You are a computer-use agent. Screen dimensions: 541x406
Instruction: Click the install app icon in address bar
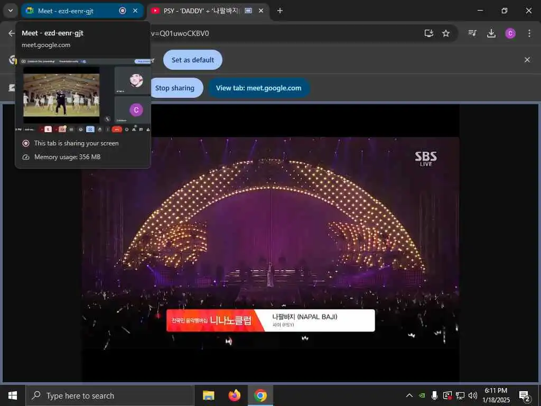pyautogui.click(x=429, y=33)
